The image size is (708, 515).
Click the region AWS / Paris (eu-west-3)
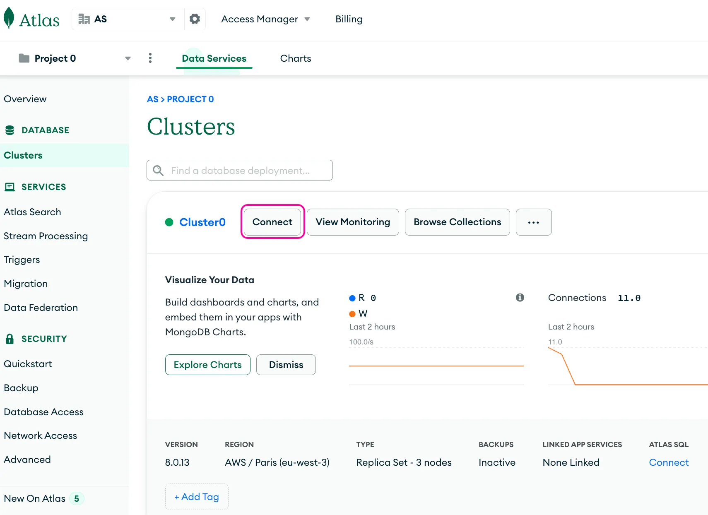pos(277,462)
